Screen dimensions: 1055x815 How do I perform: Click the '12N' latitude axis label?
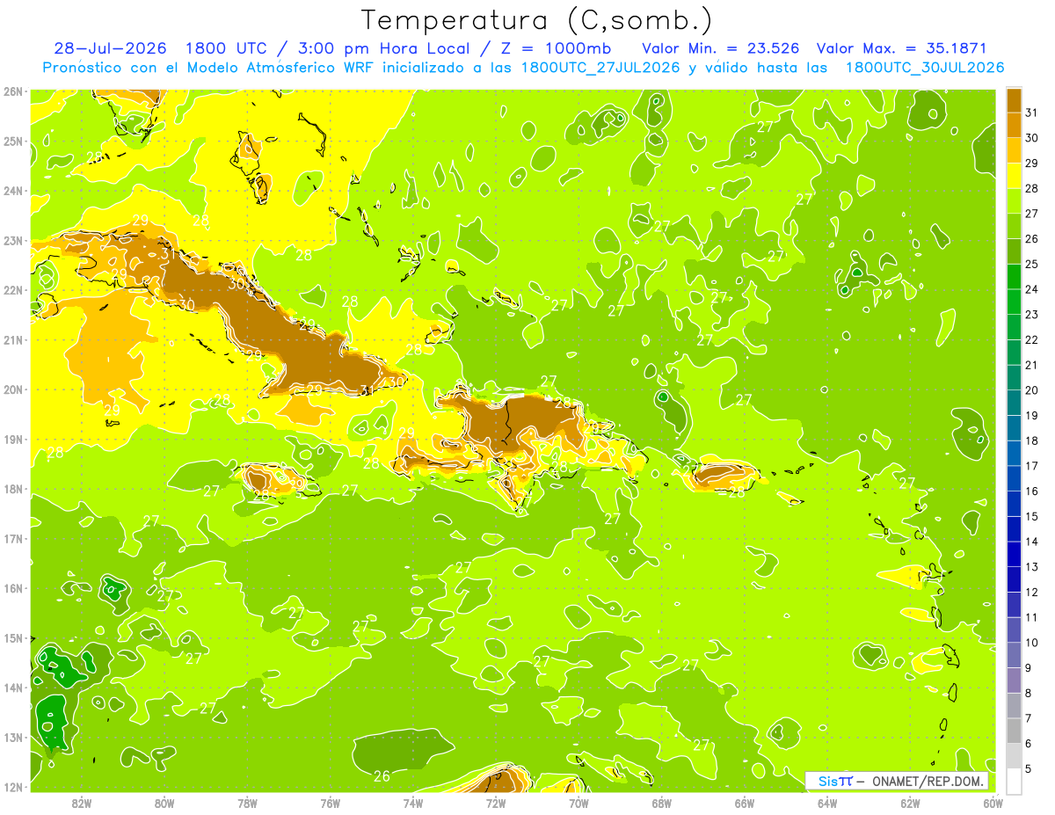12,787
